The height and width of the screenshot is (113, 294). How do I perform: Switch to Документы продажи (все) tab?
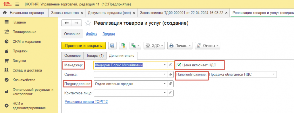tap(109, 13)
